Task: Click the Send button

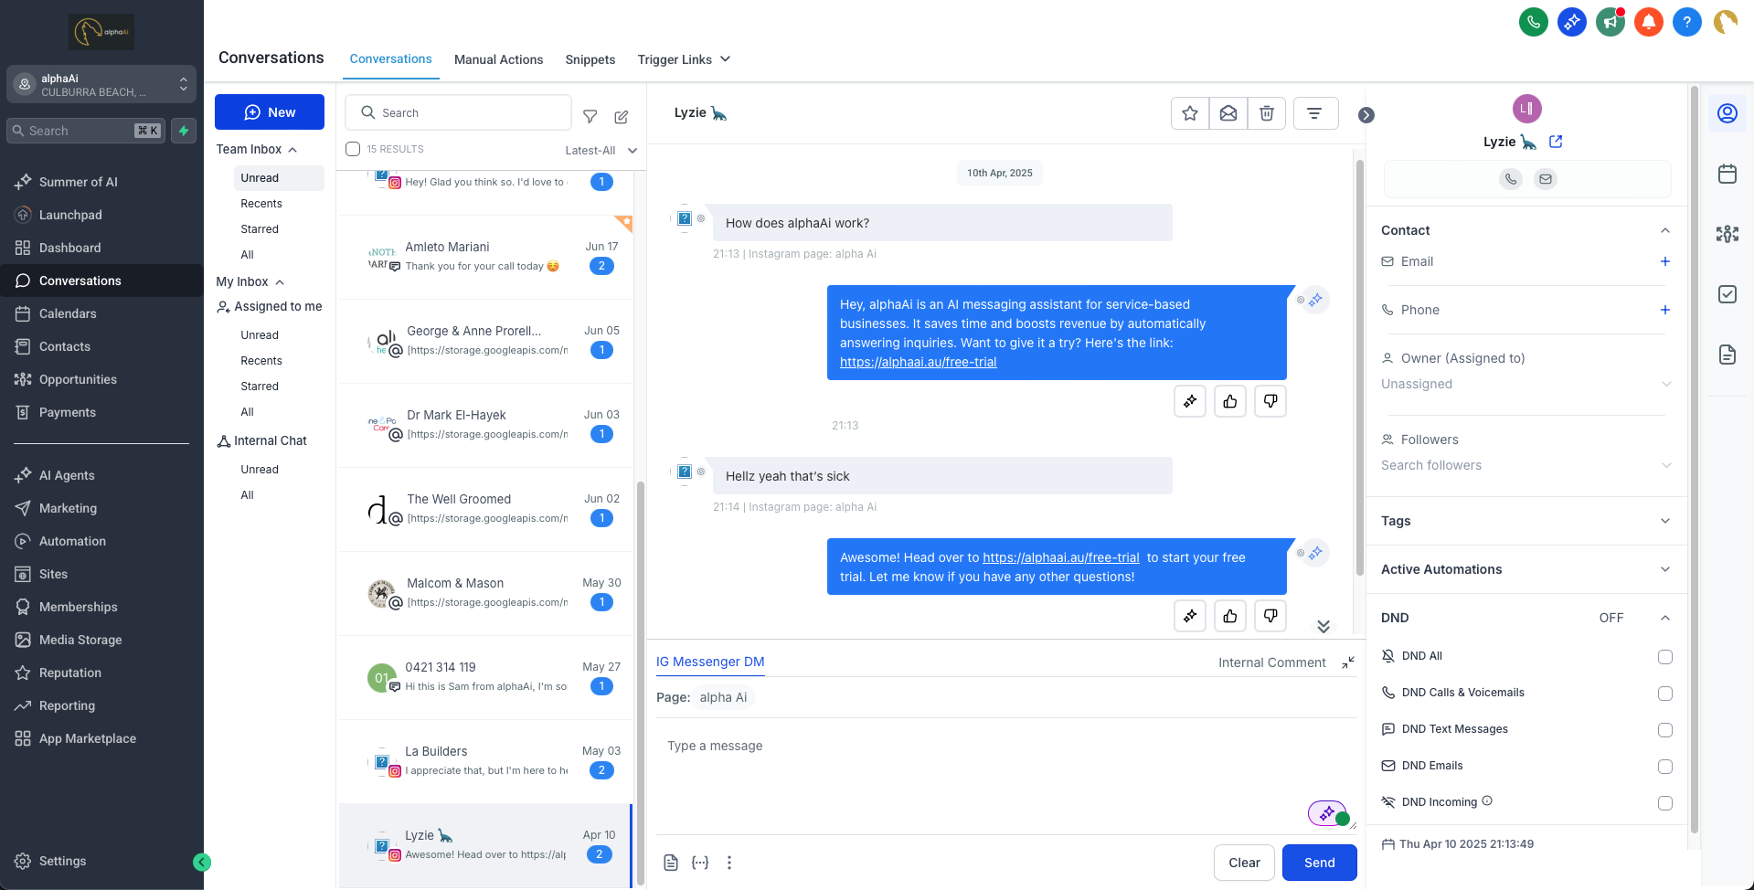Action: (x=1319, y=863)
